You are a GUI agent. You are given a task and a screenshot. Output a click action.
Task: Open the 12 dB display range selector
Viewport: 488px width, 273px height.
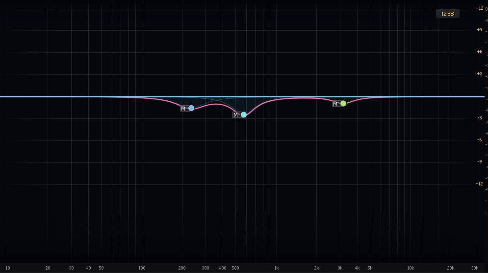coord(448,14)
